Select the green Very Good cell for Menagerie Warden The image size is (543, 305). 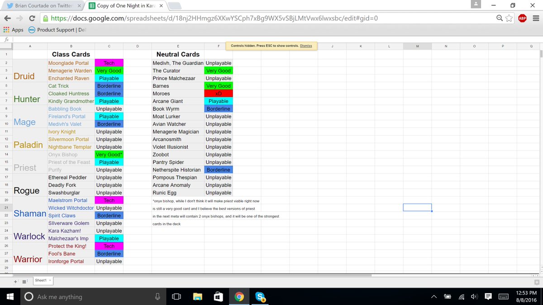[109, 71]
